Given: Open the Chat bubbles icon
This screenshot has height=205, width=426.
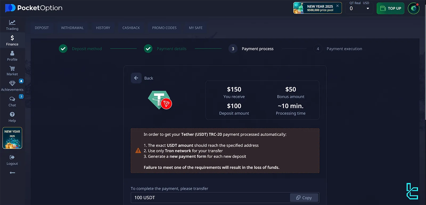Looking at the screenshot, I should [12, 99].
